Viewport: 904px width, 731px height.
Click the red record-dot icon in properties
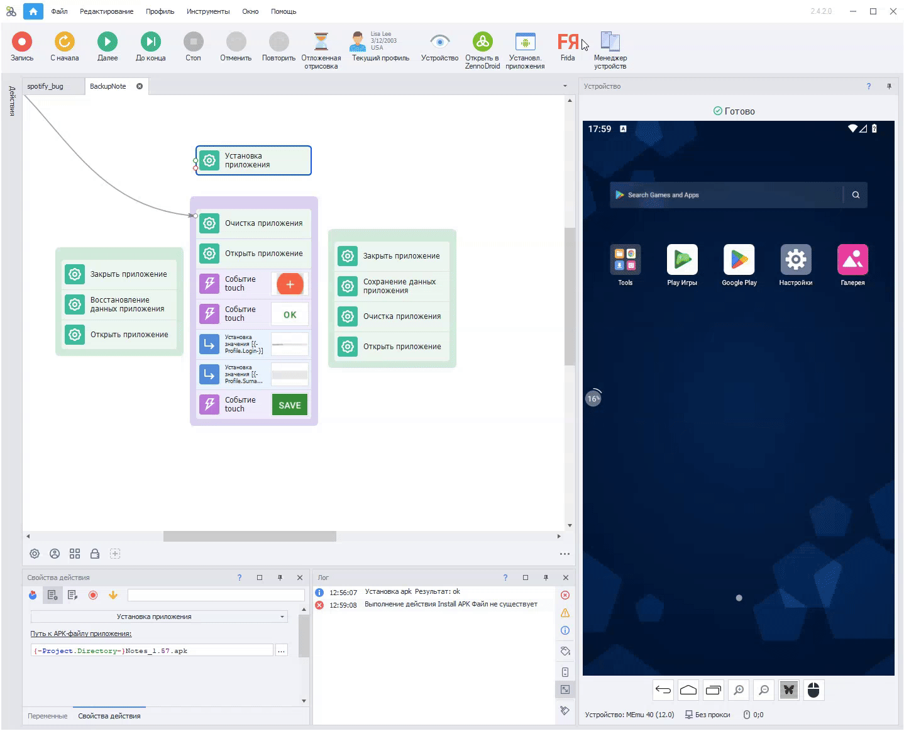pos(93,595)
